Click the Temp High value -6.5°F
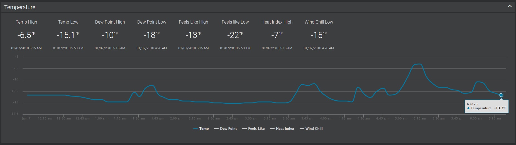The width and height of the screenshot is (516, 145). tap(26, 35)
